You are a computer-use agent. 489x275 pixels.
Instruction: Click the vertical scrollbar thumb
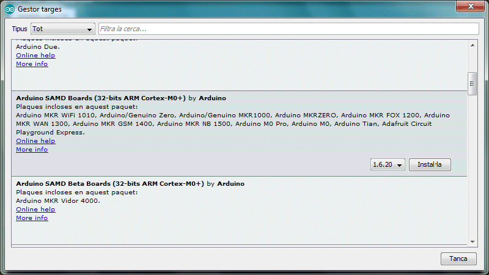472,84
